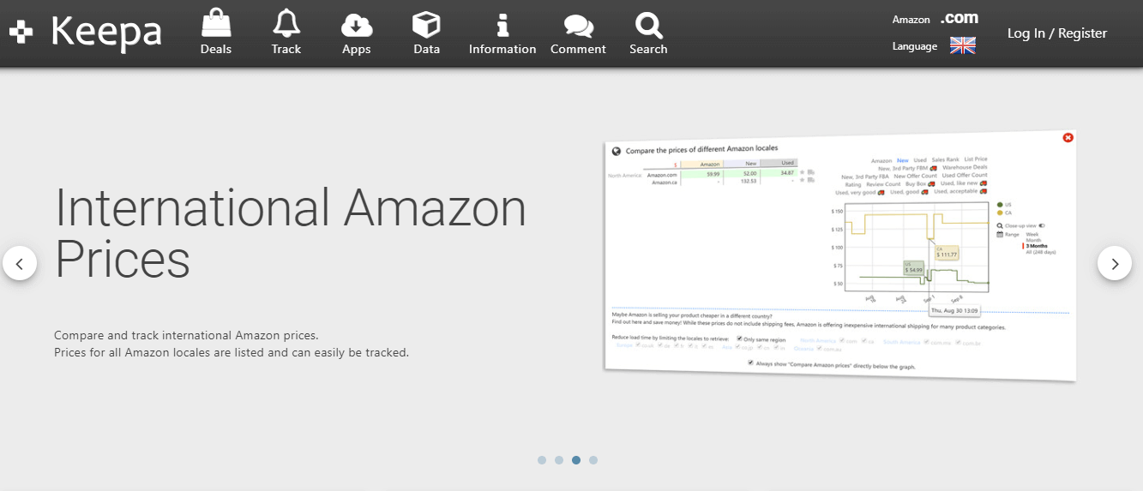Change language via the UK flag
This screenshot has width=1143, height=491.
tap(963, 45)
